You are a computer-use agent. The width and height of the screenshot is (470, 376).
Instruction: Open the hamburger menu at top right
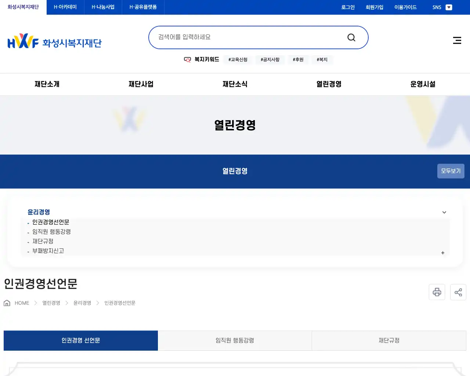point(457,40)
